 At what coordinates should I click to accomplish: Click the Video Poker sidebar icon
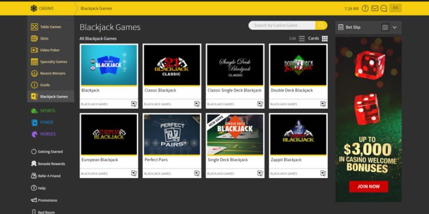[34, 50]
